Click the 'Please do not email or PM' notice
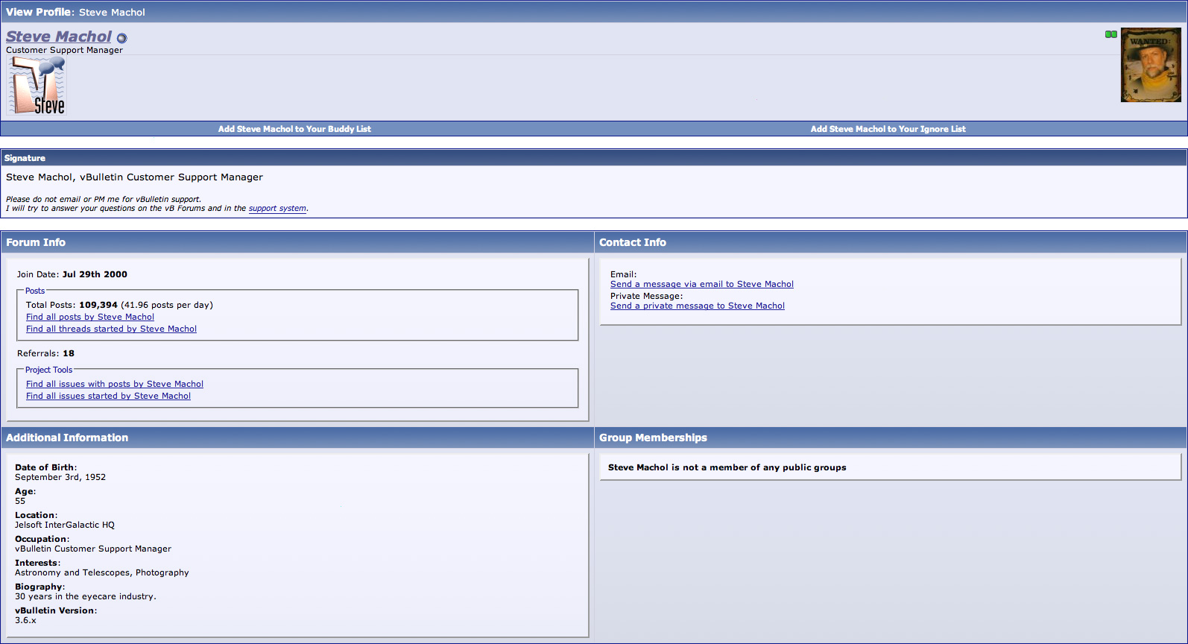Image resolution: width=1188 pixels, height=644 pixels. 104,200
